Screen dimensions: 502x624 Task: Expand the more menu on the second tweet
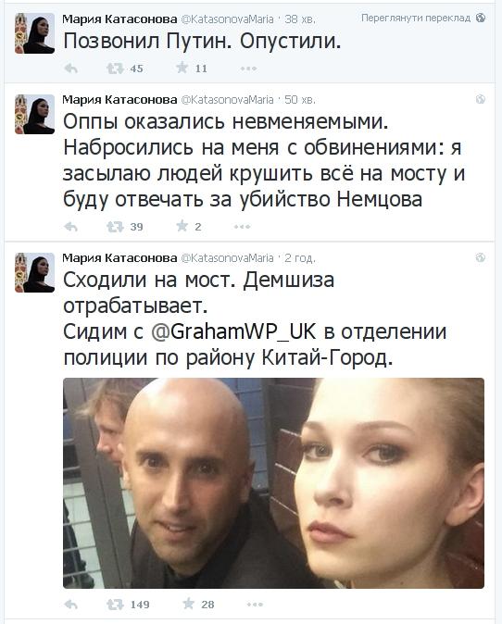coord(242,227)
